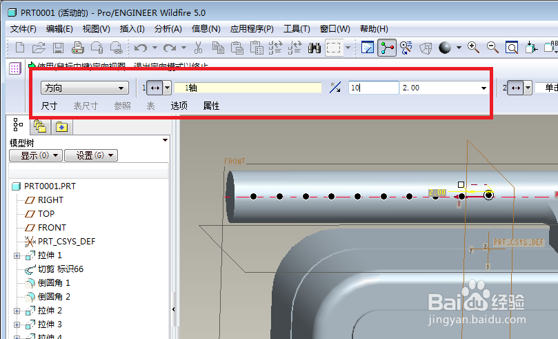Click the second direction collector field 单击
Viewport: 558px width, 339px height.
tap(546, 88)
